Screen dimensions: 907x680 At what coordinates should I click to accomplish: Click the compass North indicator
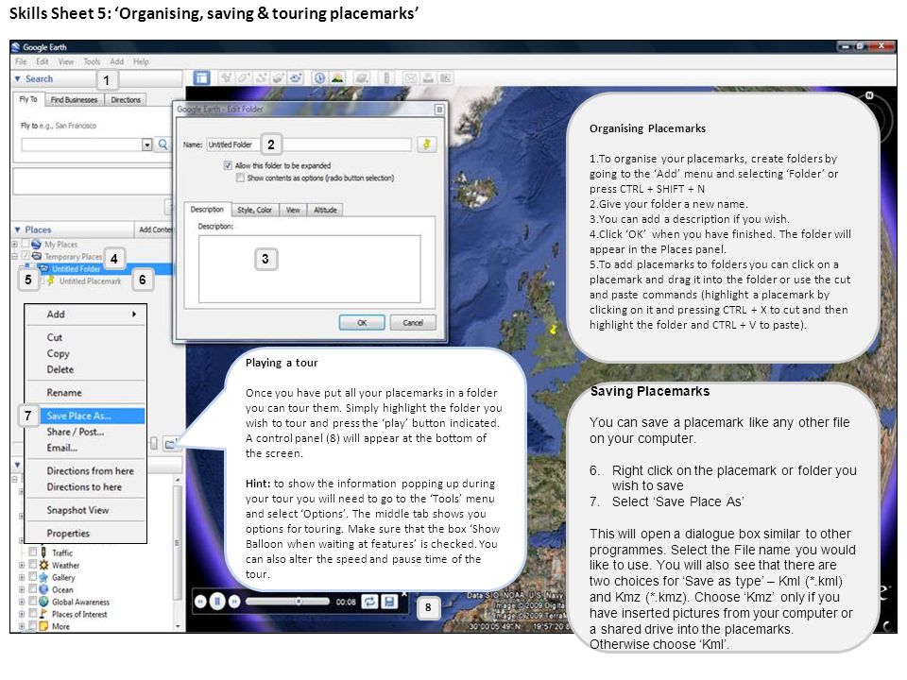coord(869,96)
